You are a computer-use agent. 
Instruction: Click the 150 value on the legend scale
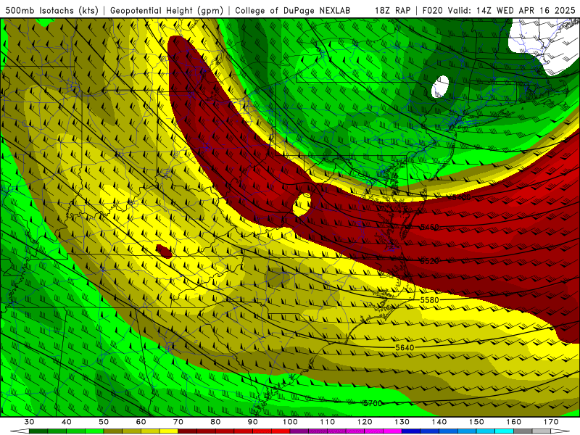(476, 422)
